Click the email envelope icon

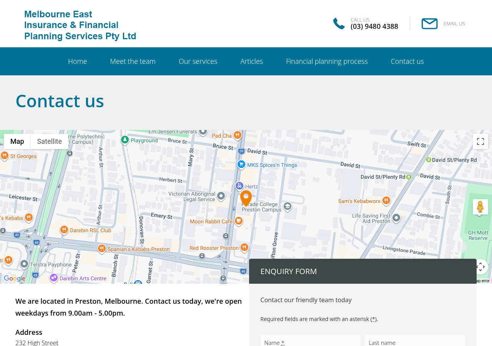click(x=429, y=23)
